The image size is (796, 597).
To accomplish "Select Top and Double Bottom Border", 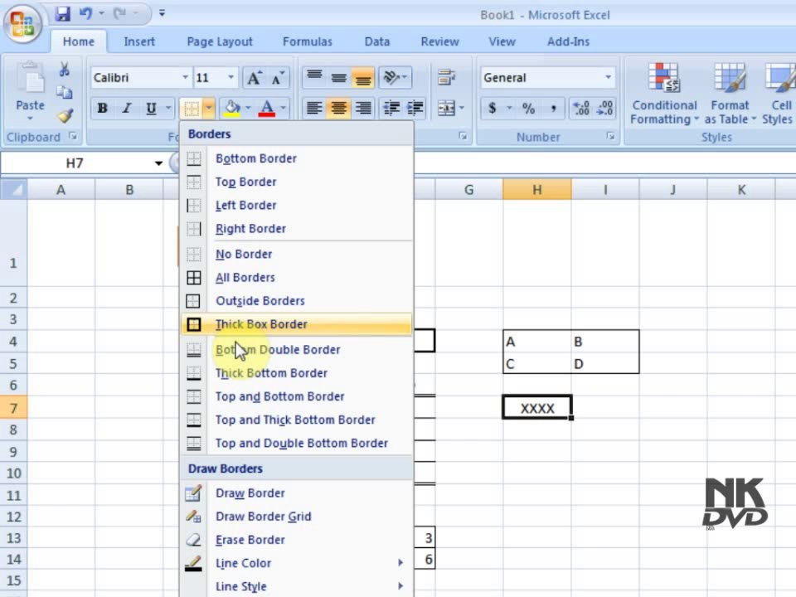I will coord(297,443).
